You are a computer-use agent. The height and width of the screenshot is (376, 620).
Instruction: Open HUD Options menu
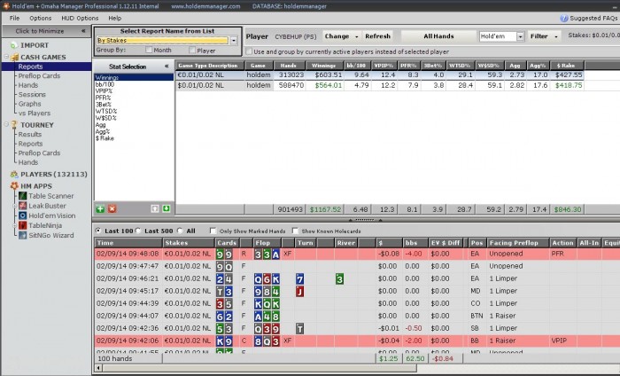(80, 19)
